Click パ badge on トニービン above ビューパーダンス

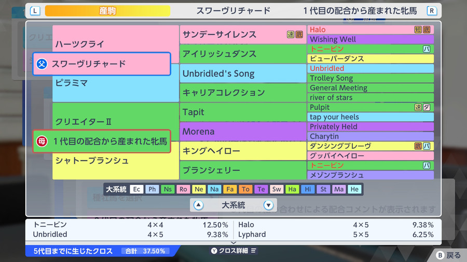pyautogui.click(x=427, y=49)
